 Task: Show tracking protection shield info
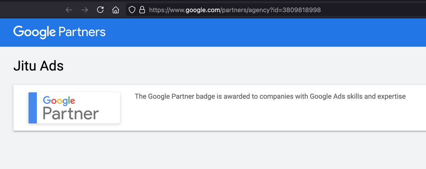point(133,10)
